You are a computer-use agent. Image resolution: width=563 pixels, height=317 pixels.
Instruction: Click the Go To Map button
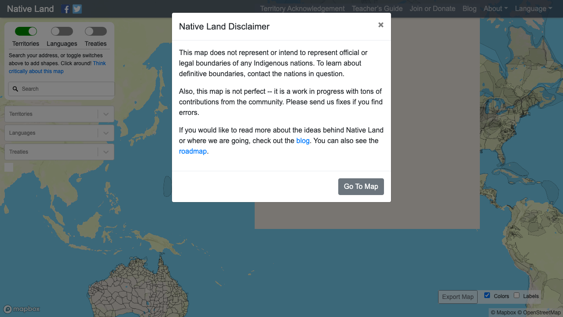pyautogui.click(x=361, y=187)
